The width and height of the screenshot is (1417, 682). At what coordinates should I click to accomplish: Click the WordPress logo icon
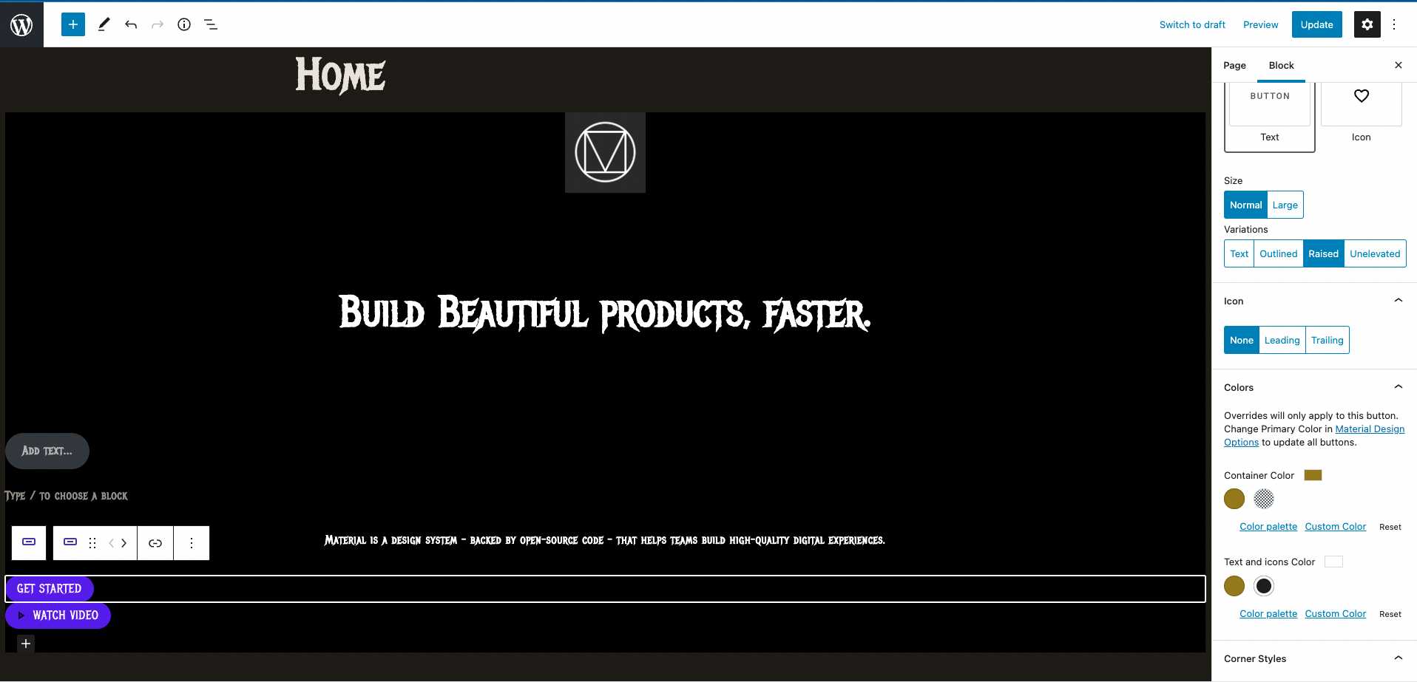[21, 24]
